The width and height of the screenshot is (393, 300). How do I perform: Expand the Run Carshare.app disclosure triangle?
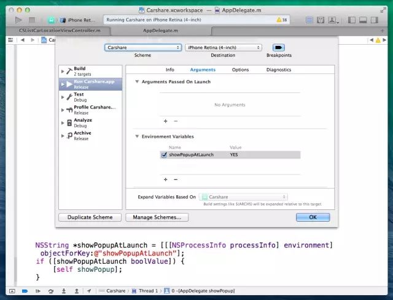[63, 84]
